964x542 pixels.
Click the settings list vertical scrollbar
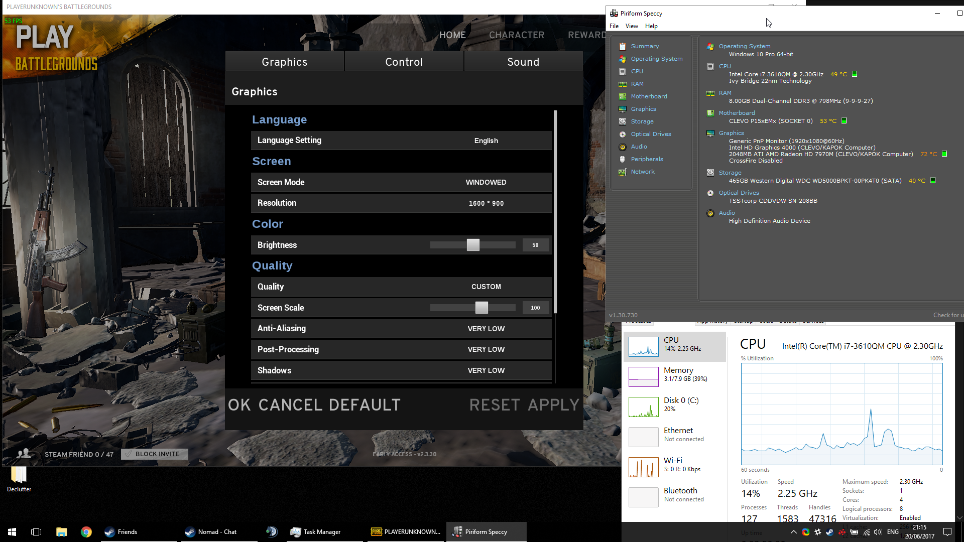[555, 212]
